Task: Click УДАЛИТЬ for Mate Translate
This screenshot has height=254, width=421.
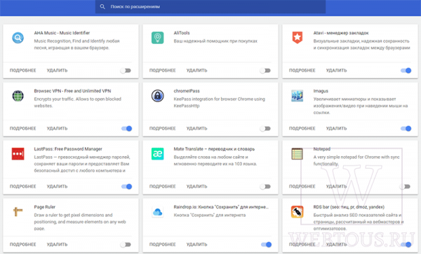Action: (196, 186)
